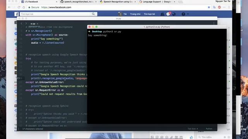The image size is (248, 139).
Task: Click "Say something!" output in terminal
Action: pyautogui.click(x=98, y=35)
